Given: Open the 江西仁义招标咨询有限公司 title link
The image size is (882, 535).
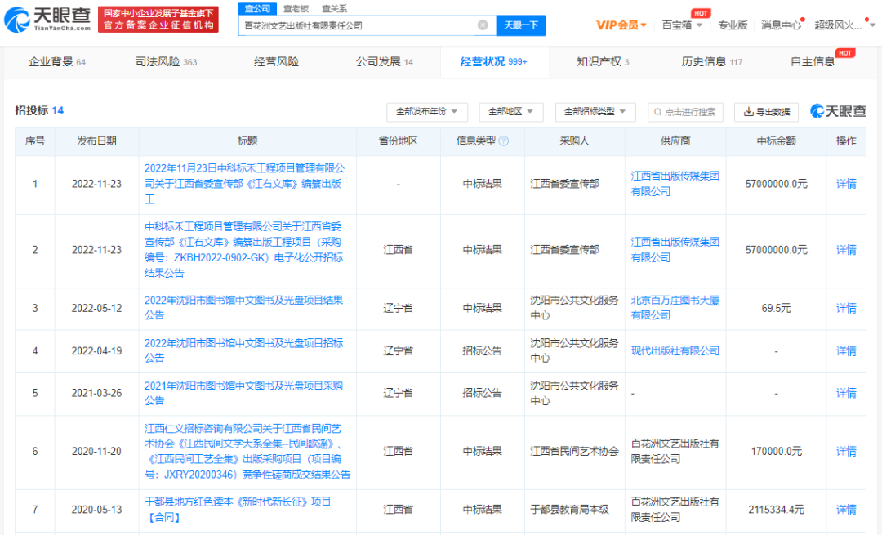Looking at the screenshot, I should point(247,452).
